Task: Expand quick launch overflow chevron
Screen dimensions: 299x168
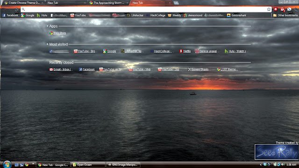Action: point(33,163)
